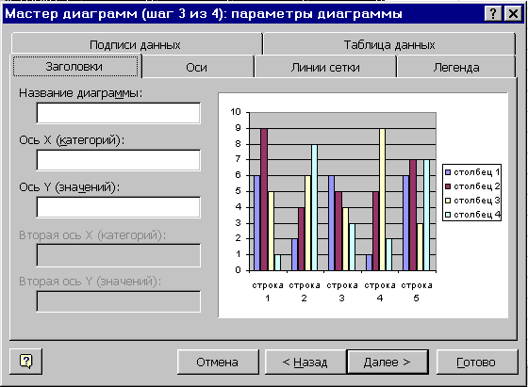
Task: Switch to the Таблица данных tab
Action: 389,44
